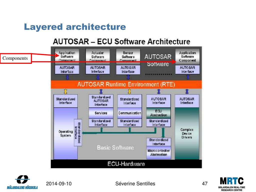Click the blue arrow above ECU Abstraction's AUTOSAR Interface
Viewport: 256px width, 192px height.
click(x=158, y=91)
